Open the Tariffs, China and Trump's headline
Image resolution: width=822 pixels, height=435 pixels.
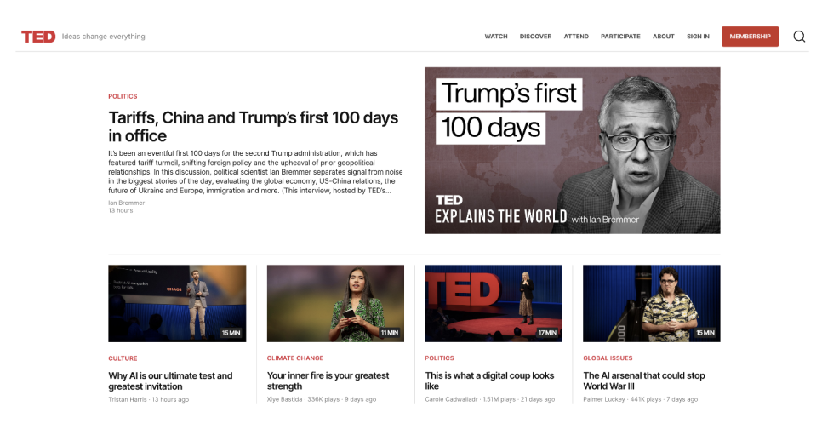coord(254,127)
